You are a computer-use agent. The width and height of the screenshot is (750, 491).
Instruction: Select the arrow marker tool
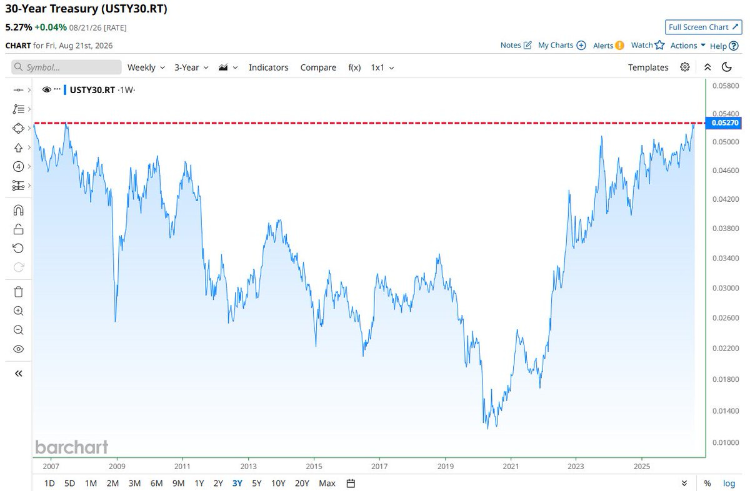18,147
